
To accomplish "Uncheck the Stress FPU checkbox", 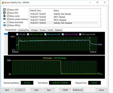I will (x=8, y=13).
